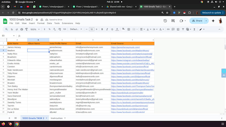The image size is (226, 127).
Task: Click the Insert chart icon
Action: coord(178,29)
